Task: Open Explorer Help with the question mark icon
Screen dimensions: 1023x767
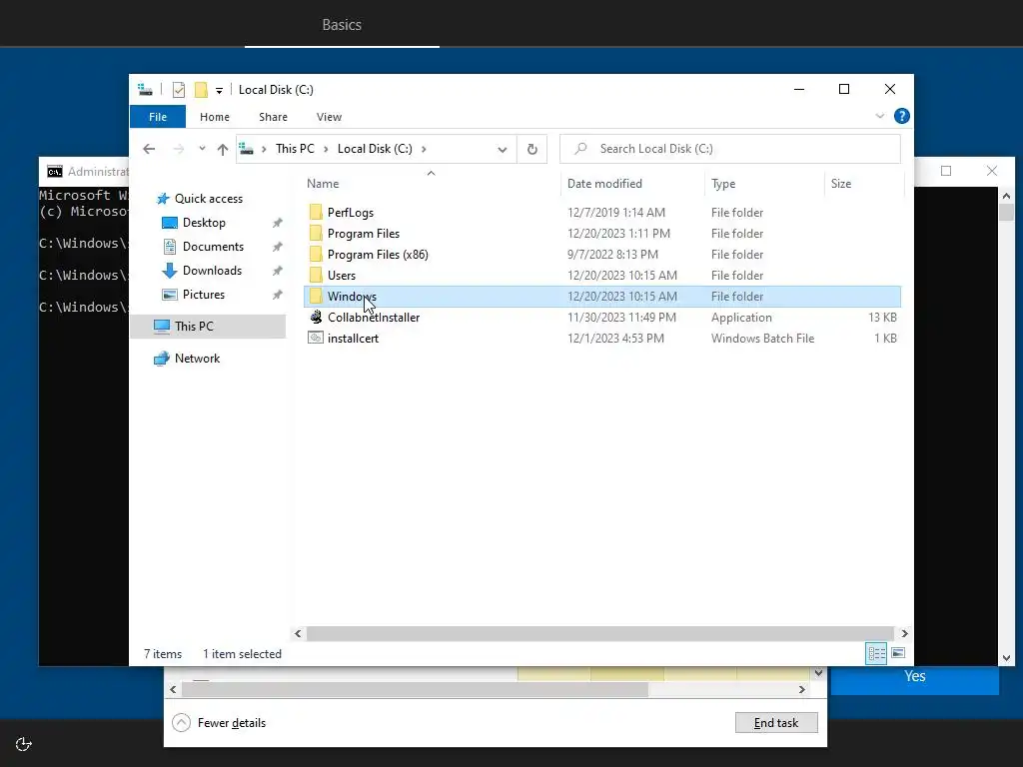Action: 902,116
